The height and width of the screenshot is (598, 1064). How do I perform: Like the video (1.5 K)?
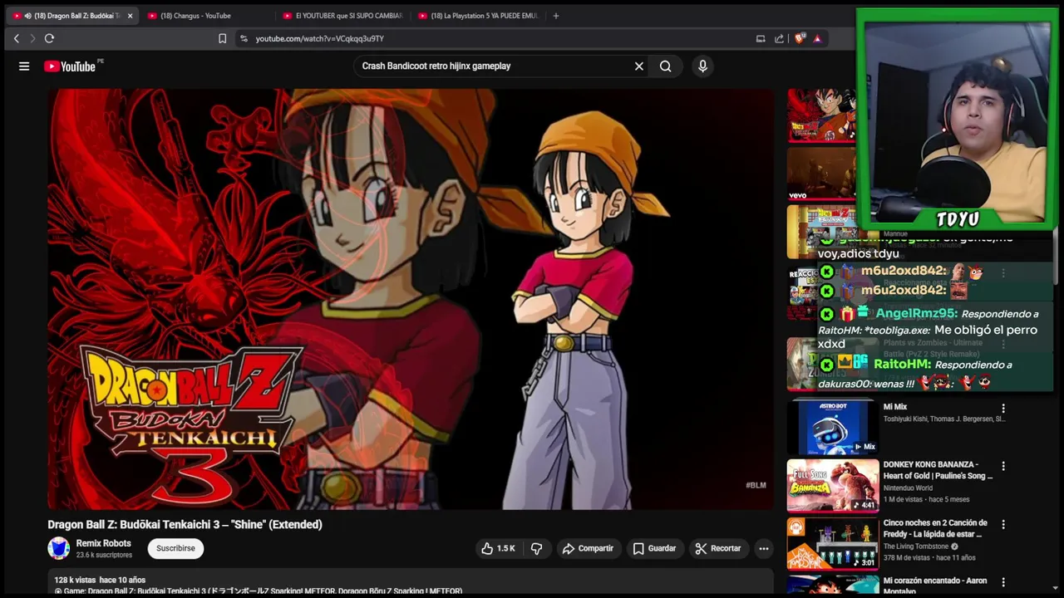pyautogui.click(x=498, y=548)
